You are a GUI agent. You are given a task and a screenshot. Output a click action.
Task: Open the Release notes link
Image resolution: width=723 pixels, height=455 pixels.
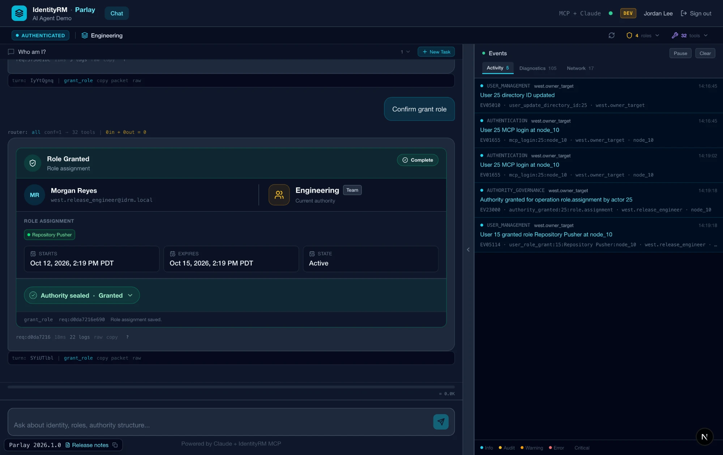coord(87,445)
